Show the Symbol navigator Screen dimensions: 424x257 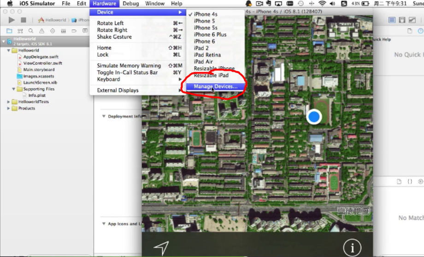(x=20, y=31)
